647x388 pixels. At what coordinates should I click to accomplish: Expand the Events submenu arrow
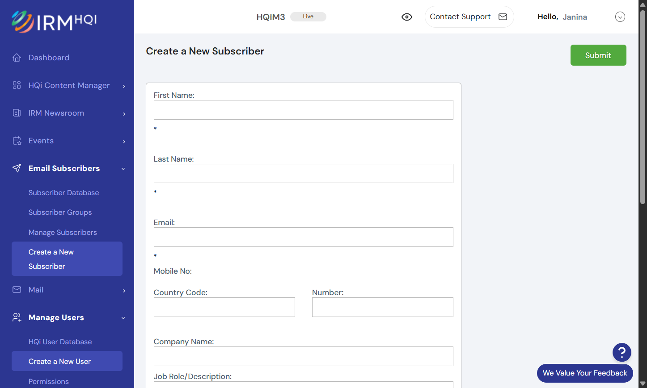[x=124, y=142]
